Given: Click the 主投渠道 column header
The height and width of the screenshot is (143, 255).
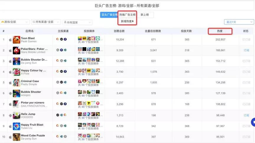Looking at the screenshot, I should click(63, 31).
